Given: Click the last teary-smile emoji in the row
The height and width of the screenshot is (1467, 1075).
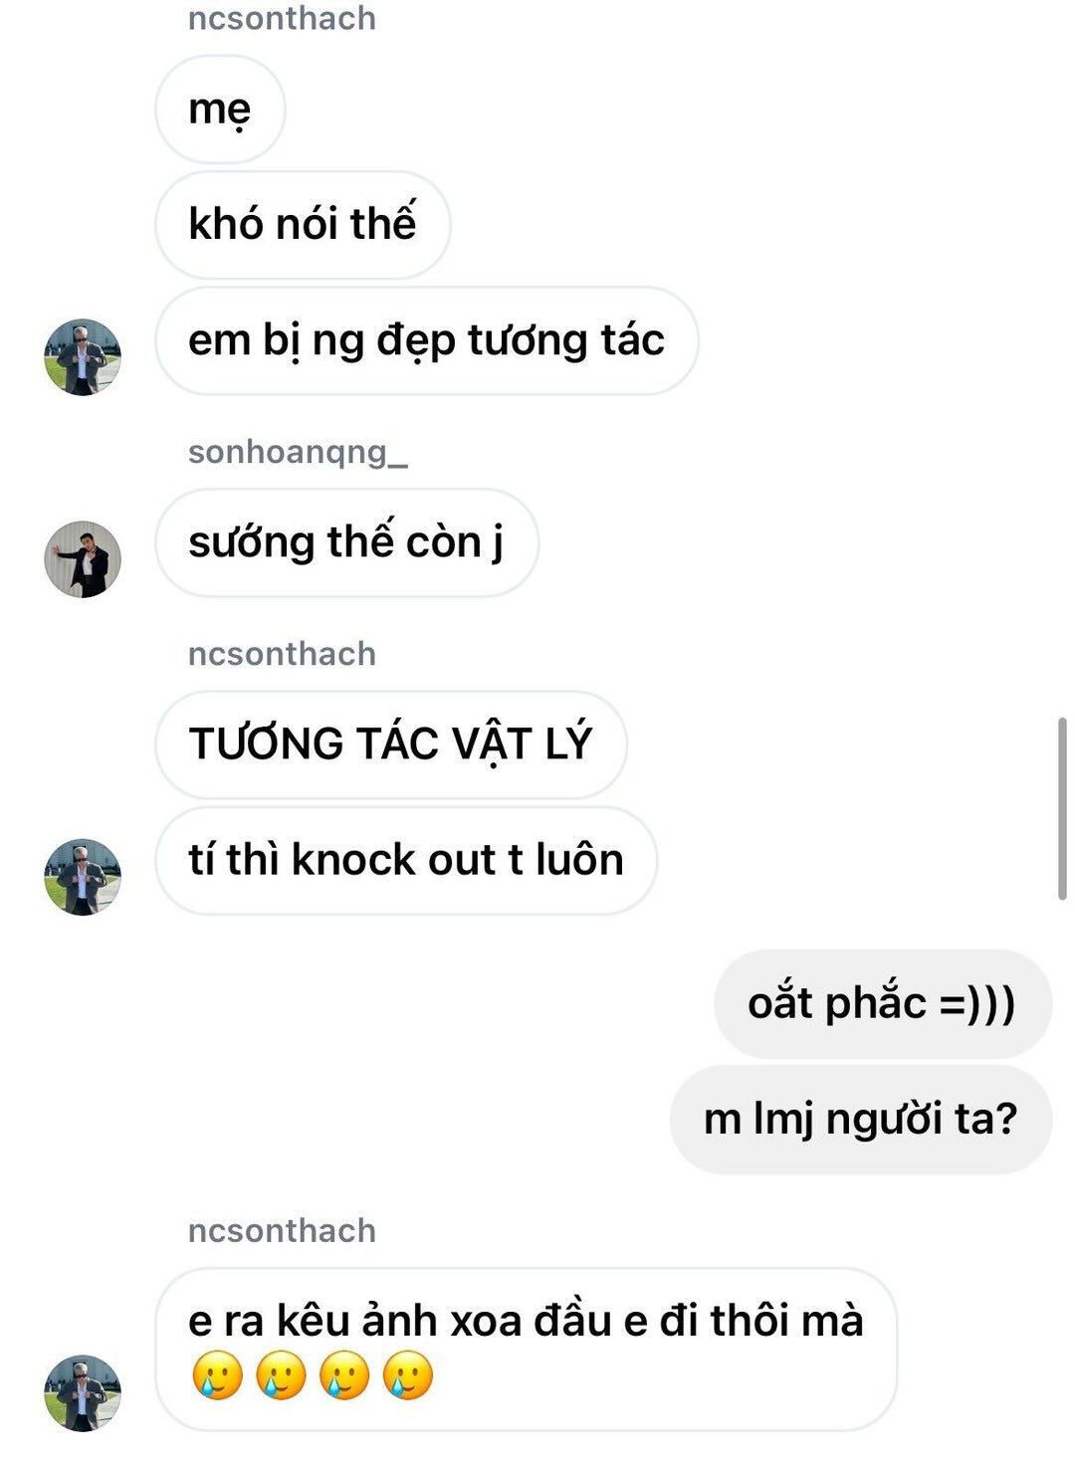Looking at the screenshot, I should [408, 1376].
